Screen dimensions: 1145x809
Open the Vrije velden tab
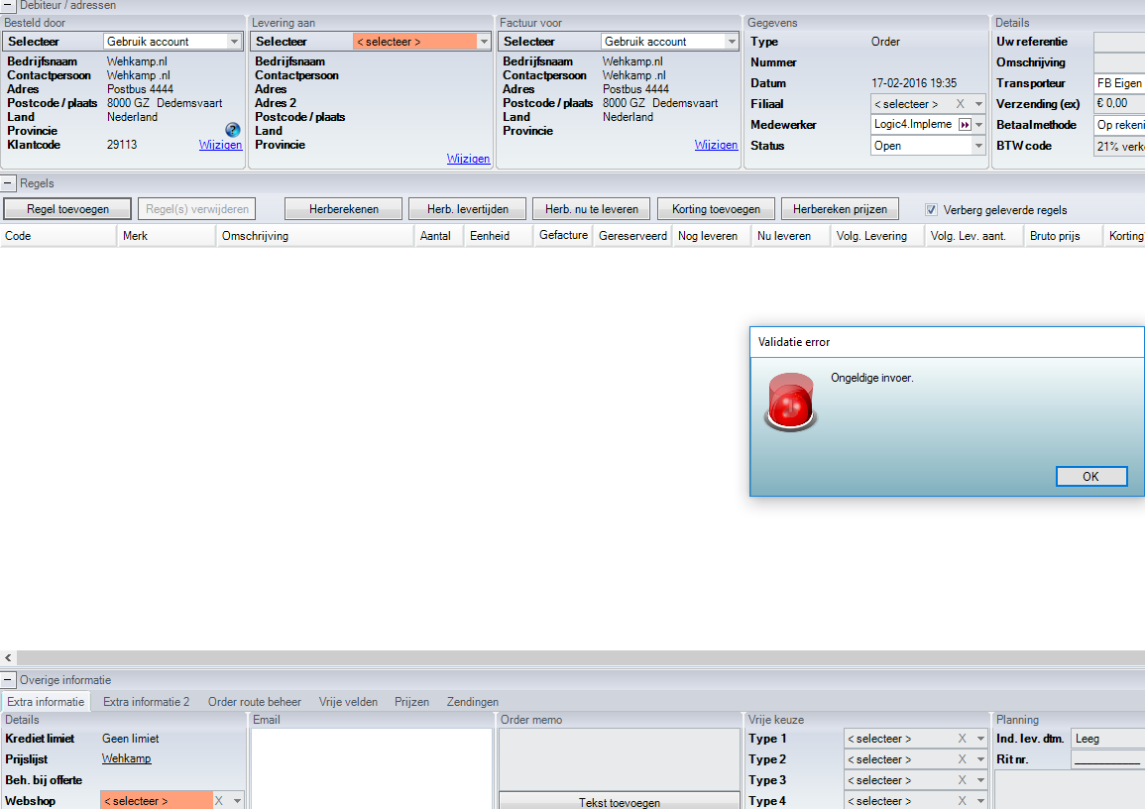click(348, 702)
